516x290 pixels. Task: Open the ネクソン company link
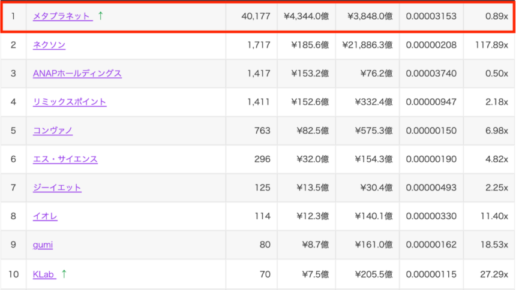49,45
